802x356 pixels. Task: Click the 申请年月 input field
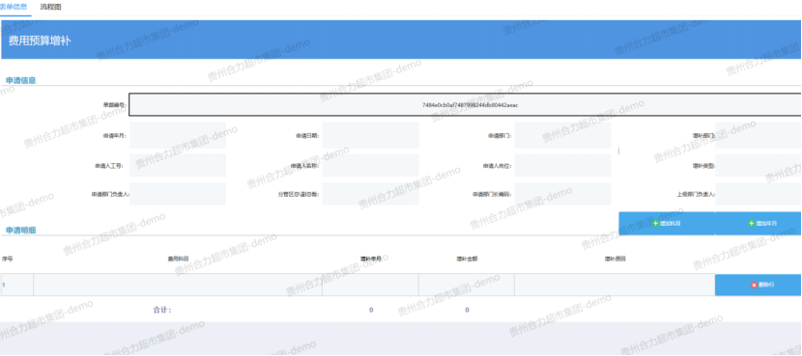coord(178,135)
